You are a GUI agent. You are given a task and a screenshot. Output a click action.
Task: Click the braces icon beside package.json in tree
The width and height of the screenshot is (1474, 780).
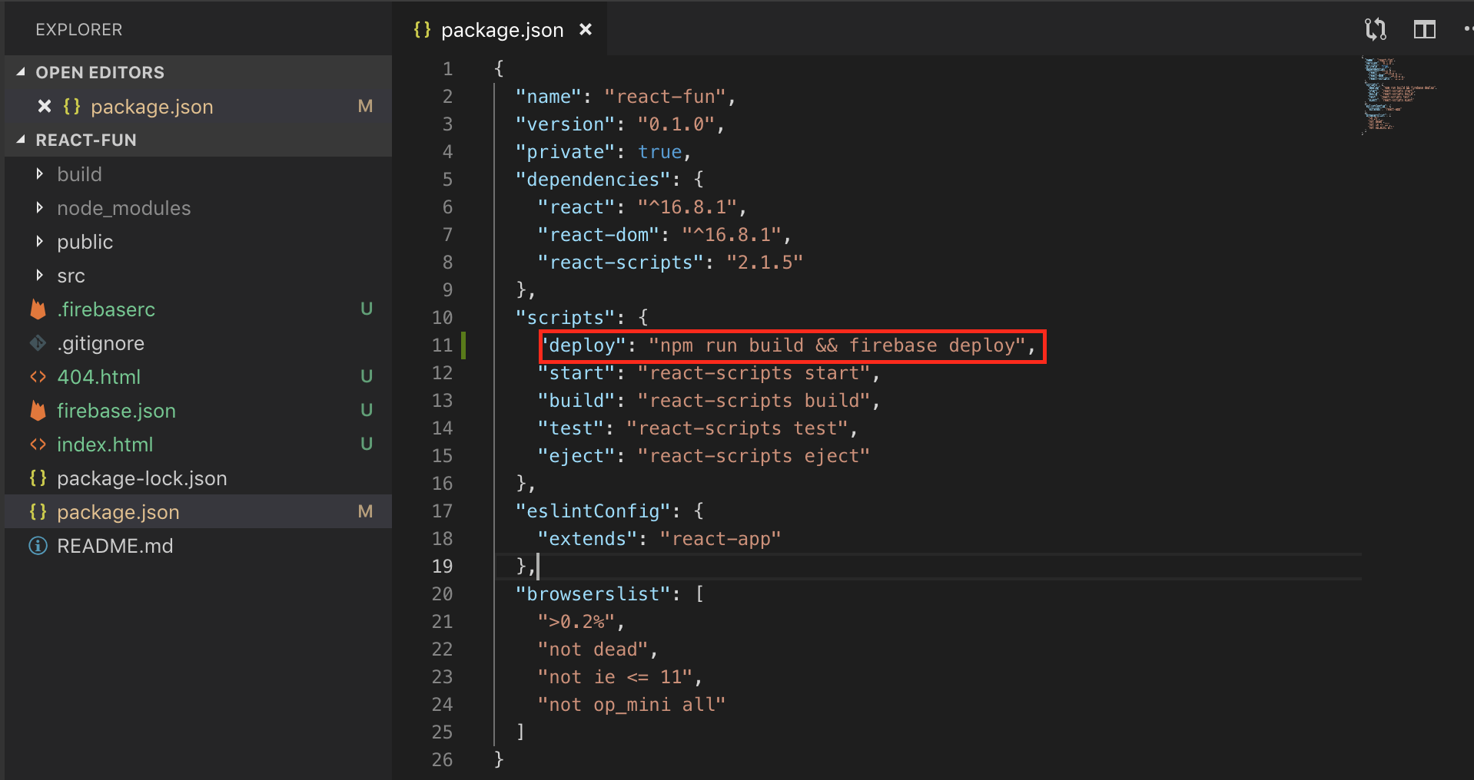[38, 512]
